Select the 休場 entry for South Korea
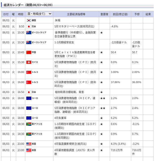The height and width of the screenshot is (161, 156). pos(58,20)
